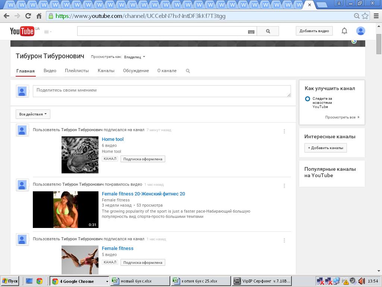
Task: Open the notifications bell
Action: tap(344, 31)
